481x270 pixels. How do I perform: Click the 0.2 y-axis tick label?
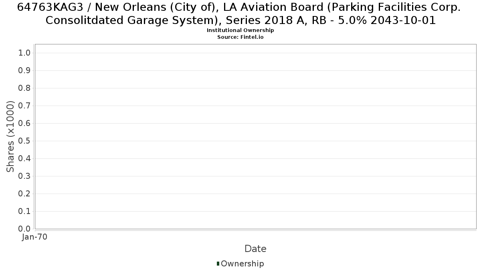click(x=25, y=194)
